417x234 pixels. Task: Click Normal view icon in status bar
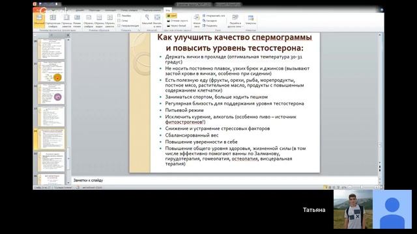coord(325,187)
